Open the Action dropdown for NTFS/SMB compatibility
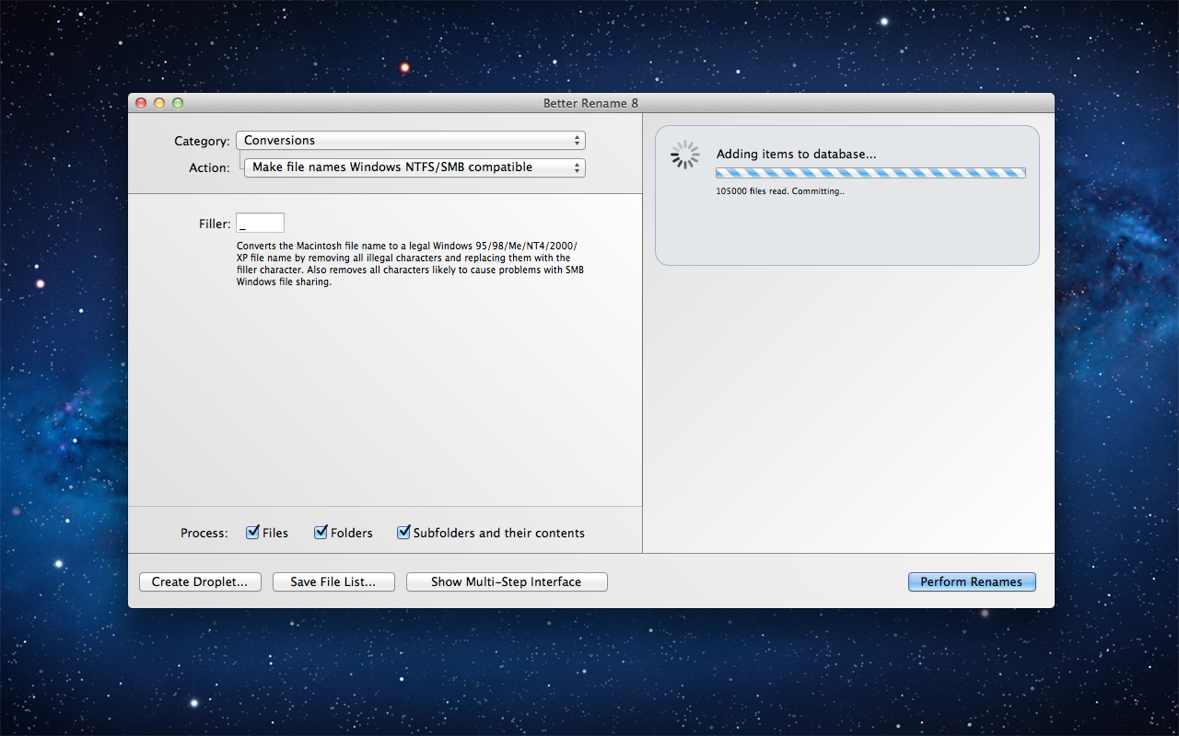1179x736 pixels. coord(414,167)
